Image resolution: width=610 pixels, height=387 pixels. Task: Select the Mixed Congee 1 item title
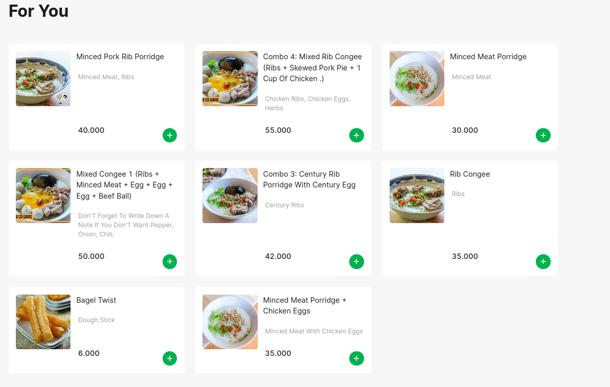[x=124, y=185]
